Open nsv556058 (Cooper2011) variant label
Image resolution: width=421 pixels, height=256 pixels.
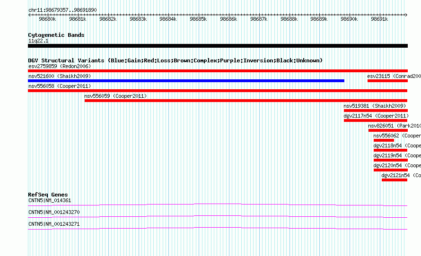point(60,86)
